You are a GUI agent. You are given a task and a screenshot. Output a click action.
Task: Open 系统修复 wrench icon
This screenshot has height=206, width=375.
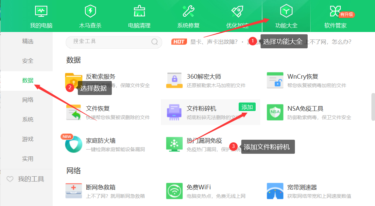188,11
